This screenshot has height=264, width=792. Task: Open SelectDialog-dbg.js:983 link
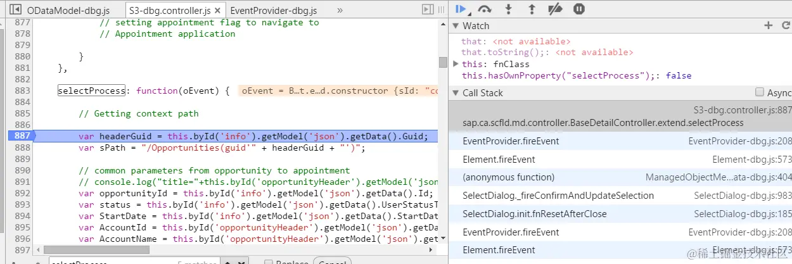(x=743, y=196)
